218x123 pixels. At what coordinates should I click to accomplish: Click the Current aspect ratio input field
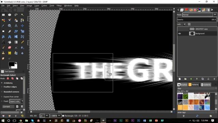coord(8,107)
